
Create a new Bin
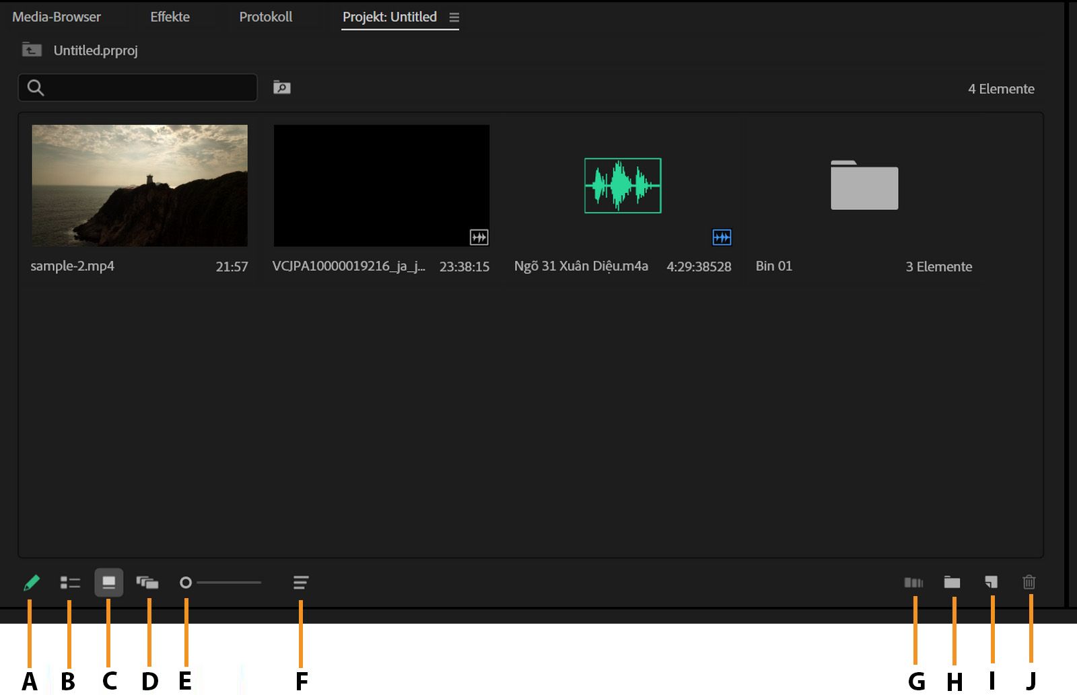[x=953, y=583]
